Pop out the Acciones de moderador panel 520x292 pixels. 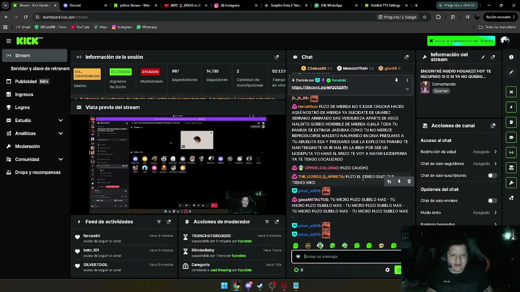click(277, 222)
